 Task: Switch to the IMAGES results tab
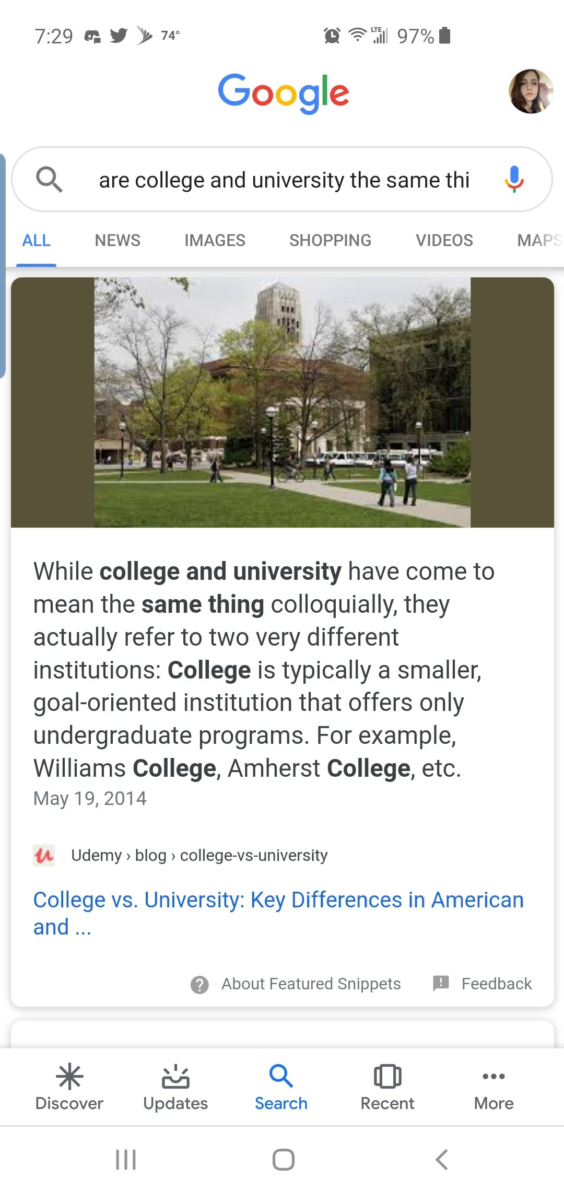pyautogui.click(x=215, y=240)
